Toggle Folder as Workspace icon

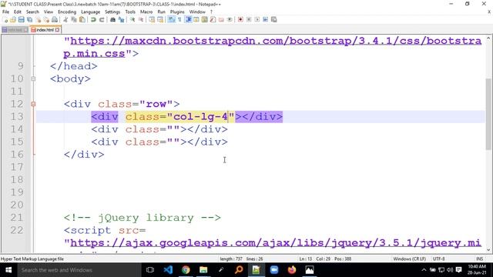pos(221,19)
